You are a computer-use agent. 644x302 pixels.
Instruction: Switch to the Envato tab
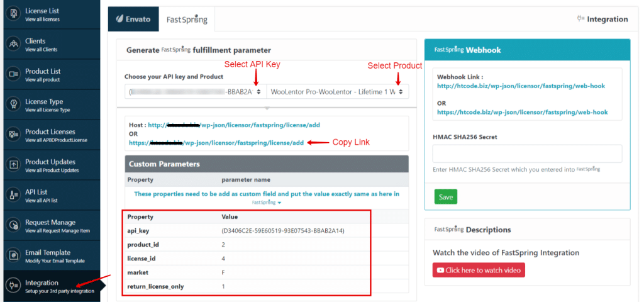(x=133, y=20)
